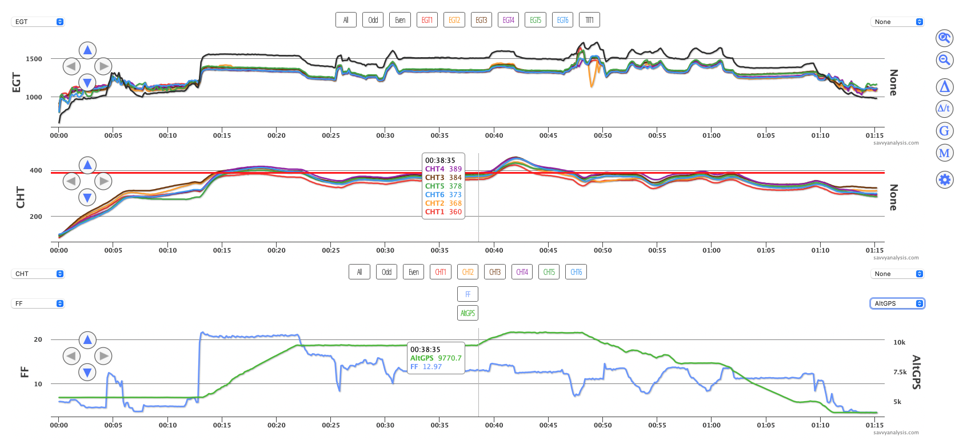
Task: Activate the delta Δ measurement tool
Action: click(x=945, y=87)
